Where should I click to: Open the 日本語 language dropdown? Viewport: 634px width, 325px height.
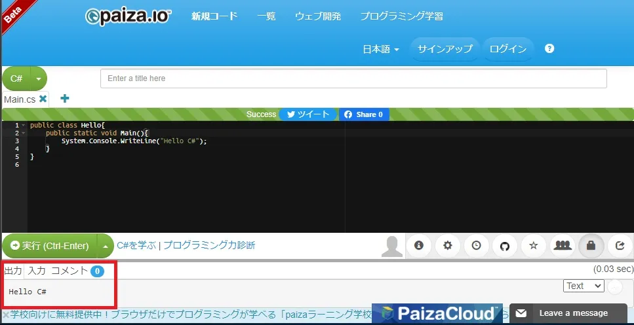(381, 49)
